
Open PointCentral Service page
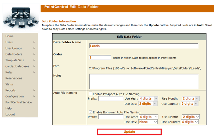tap(19, 102)
